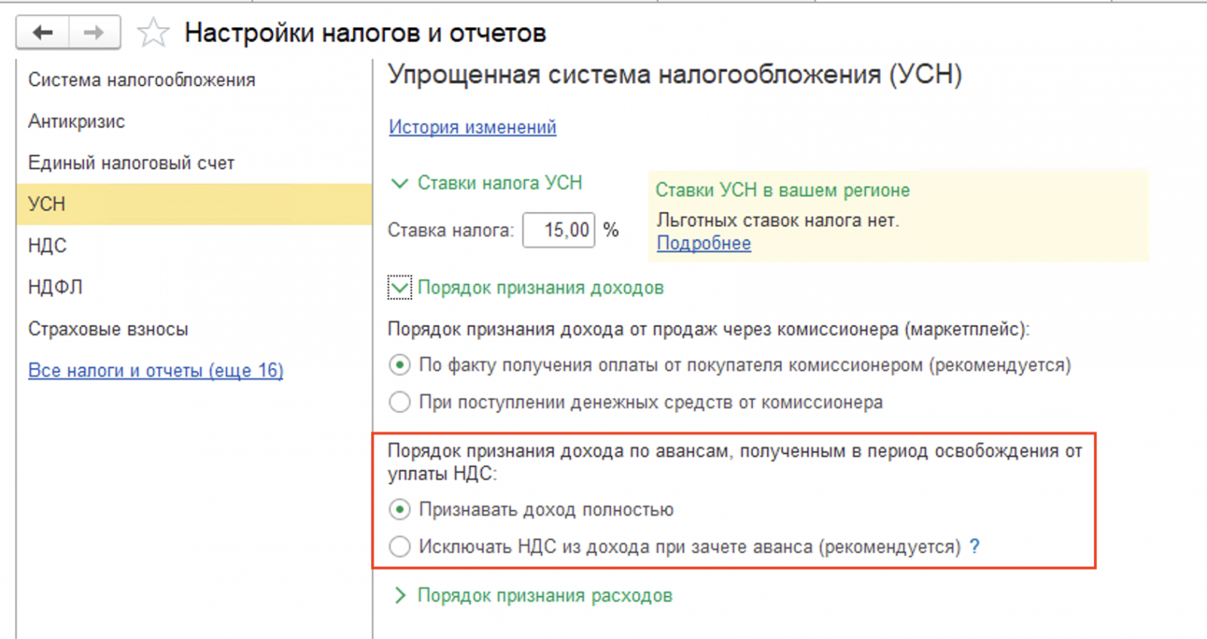
Task: Click the tax rate field showing 15,00
Action: click(559, 230)
